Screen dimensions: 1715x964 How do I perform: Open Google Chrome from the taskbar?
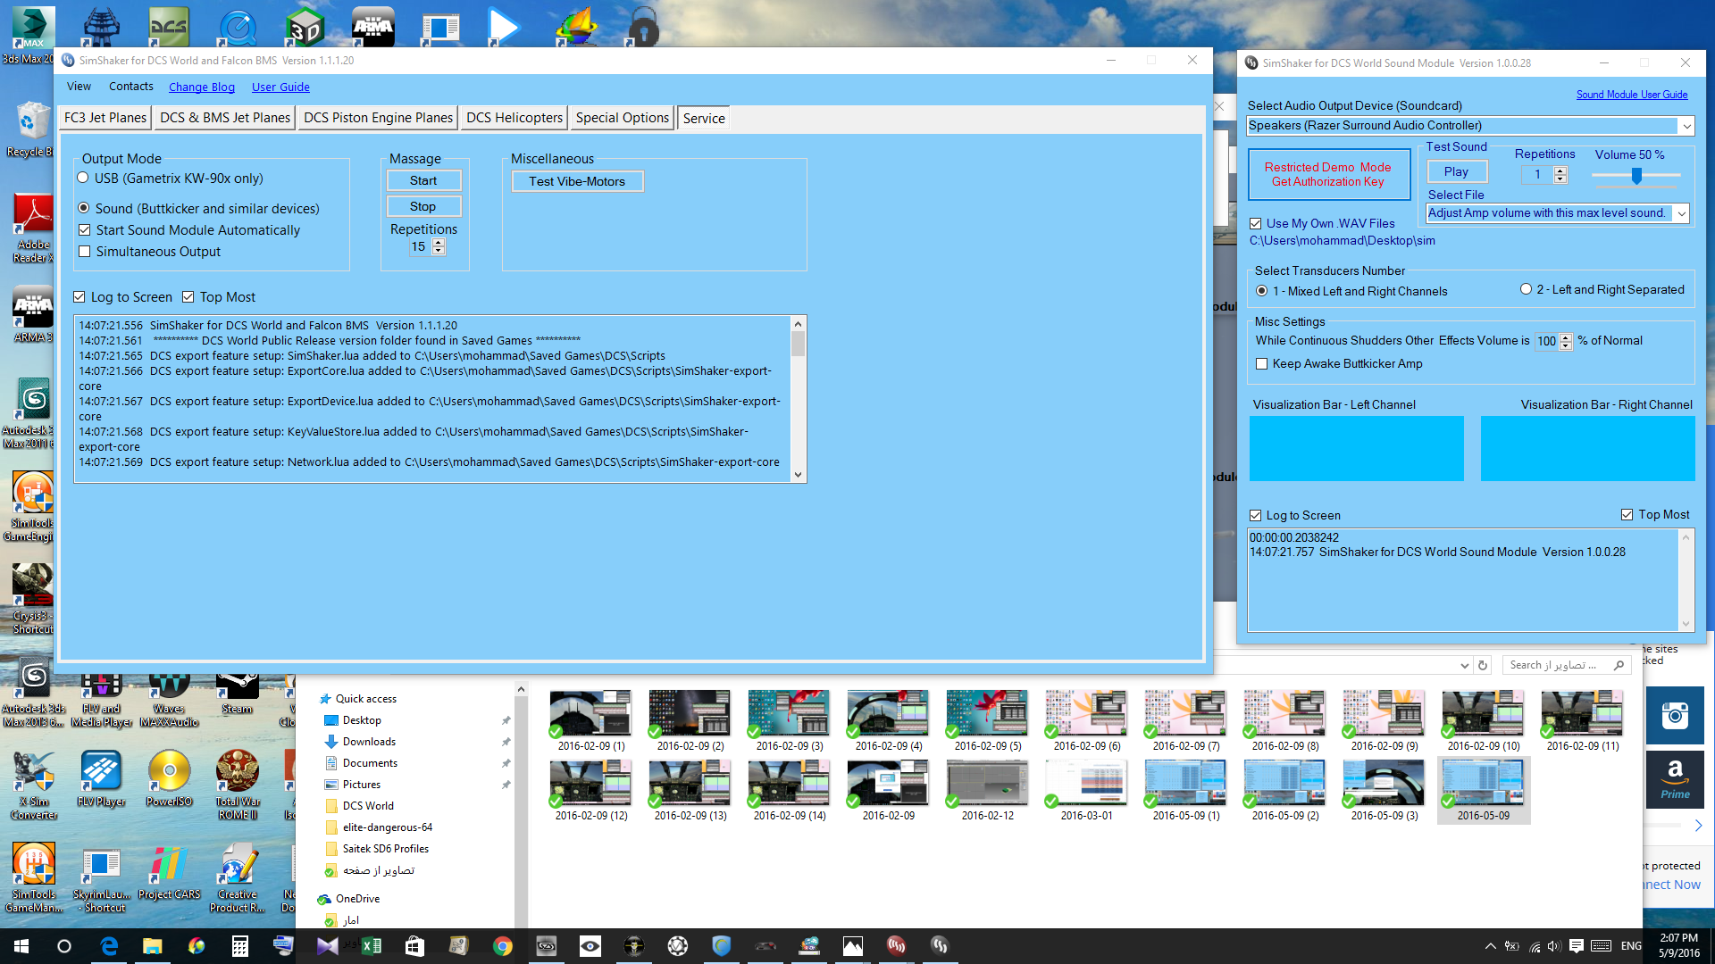[x=502, y=946]
